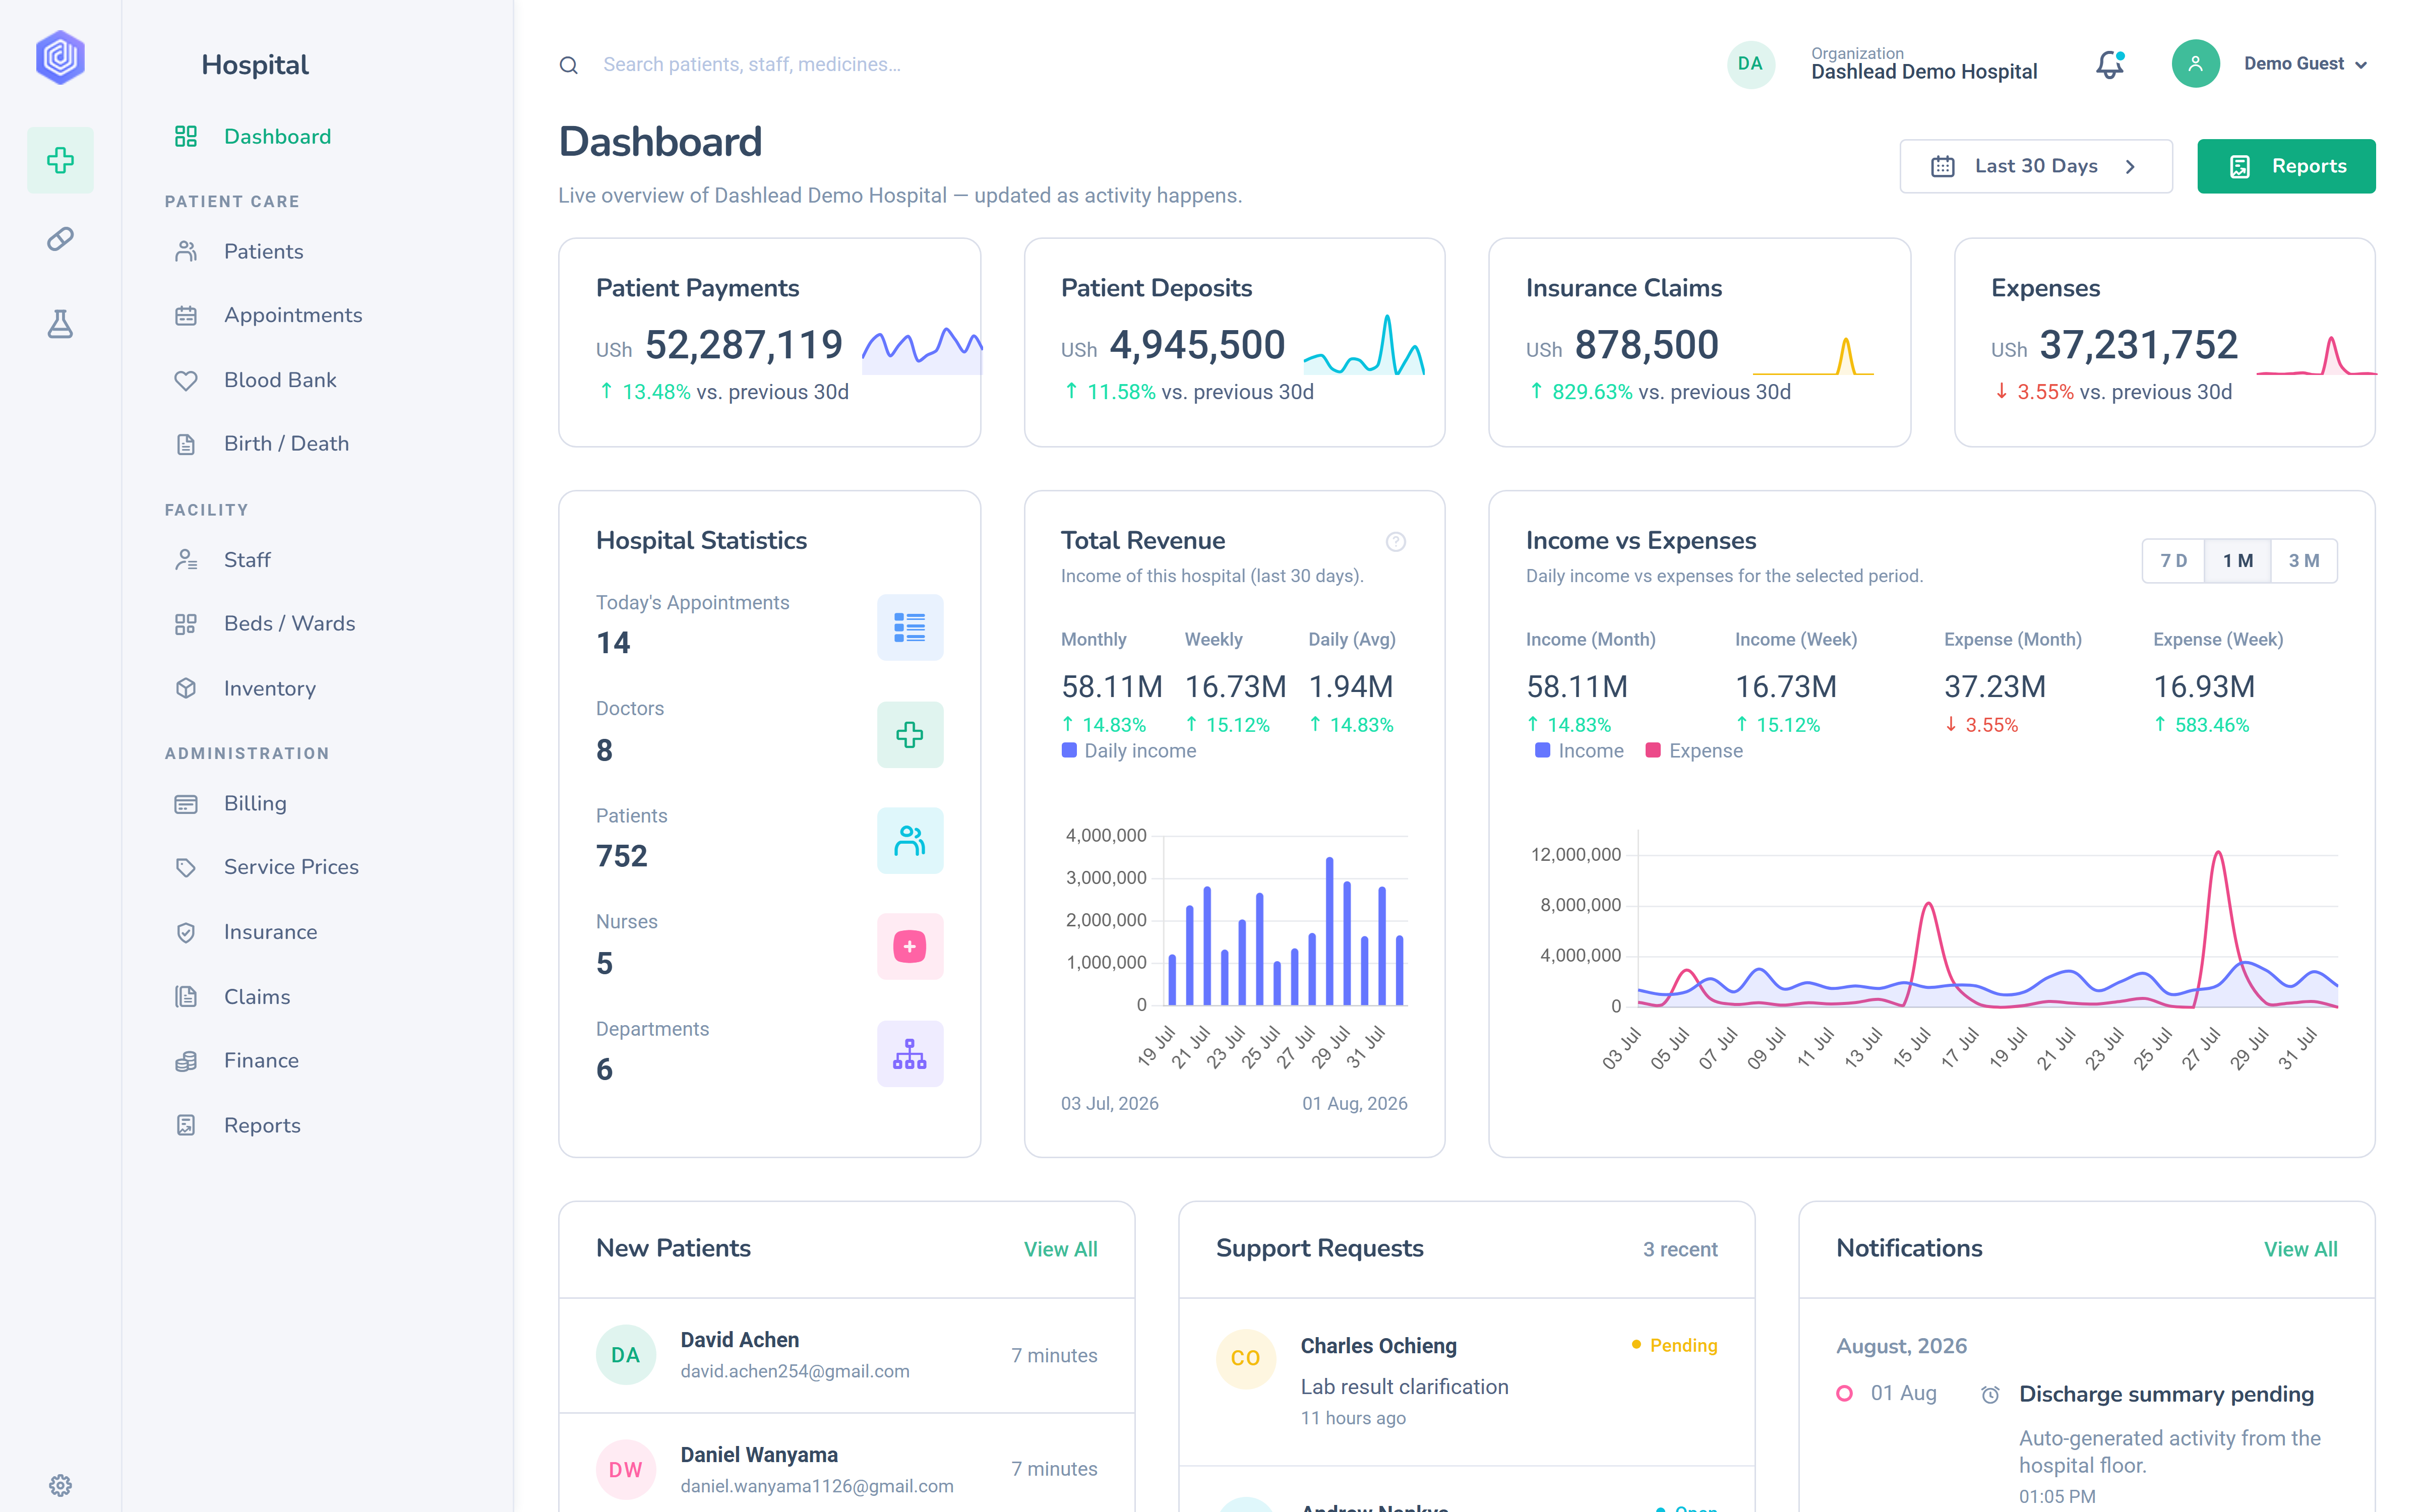Toggle the Expense legend series
Viewport: 2420px width, 1512px height.
pos(1694,751)
